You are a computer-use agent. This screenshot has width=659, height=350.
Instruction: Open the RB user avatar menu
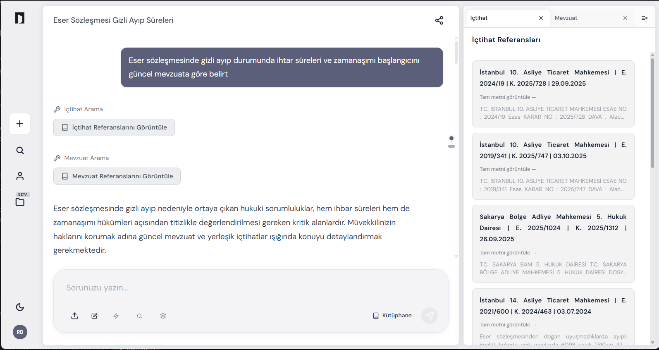click(x=20, y=332)
